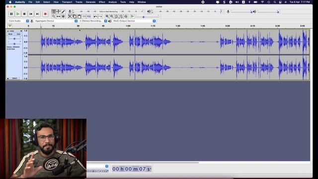Adjust the recording volume slider
This screenshot has width=318, height=179.
(x=241, y=12)
